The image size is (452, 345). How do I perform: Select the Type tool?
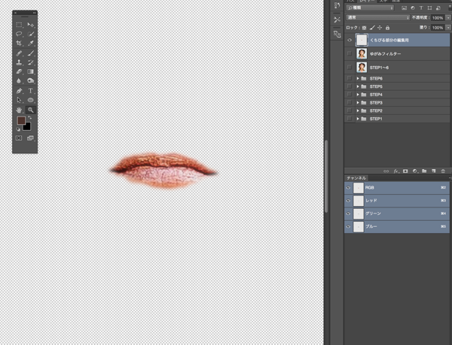(31, 91)
